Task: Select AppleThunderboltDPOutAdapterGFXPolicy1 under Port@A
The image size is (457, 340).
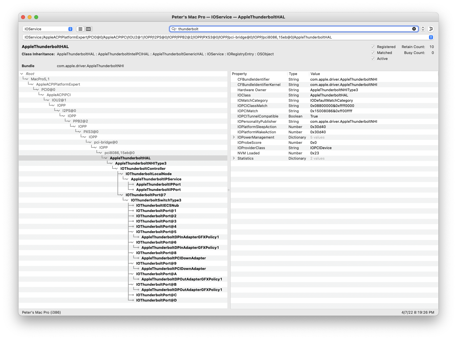Action: point(182,279)
